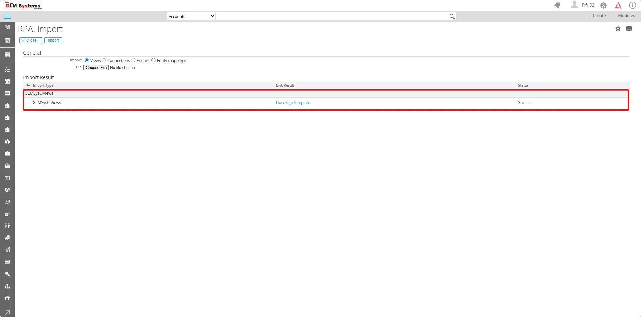Click the Status column header

point(523,85)
